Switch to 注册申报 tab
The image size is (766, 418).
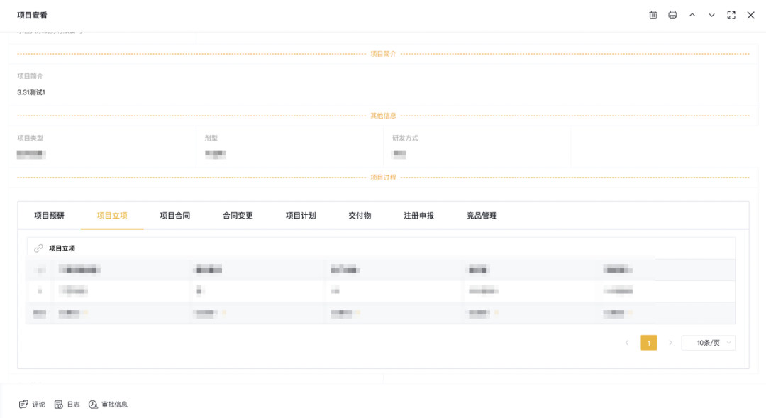point(418,216)
